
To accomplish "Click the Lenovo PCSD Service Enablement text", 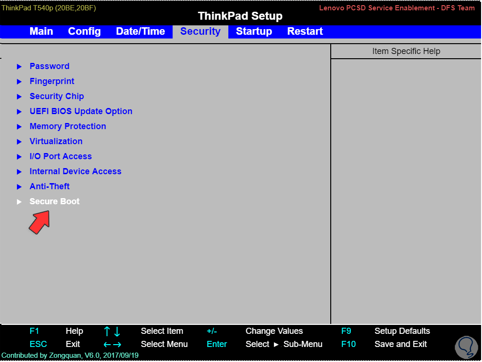I will click(x=397, y=8).
